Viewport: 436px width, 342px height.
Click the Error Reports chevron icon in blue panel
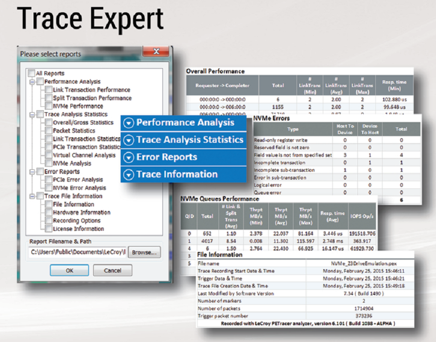tap(128, 157)
